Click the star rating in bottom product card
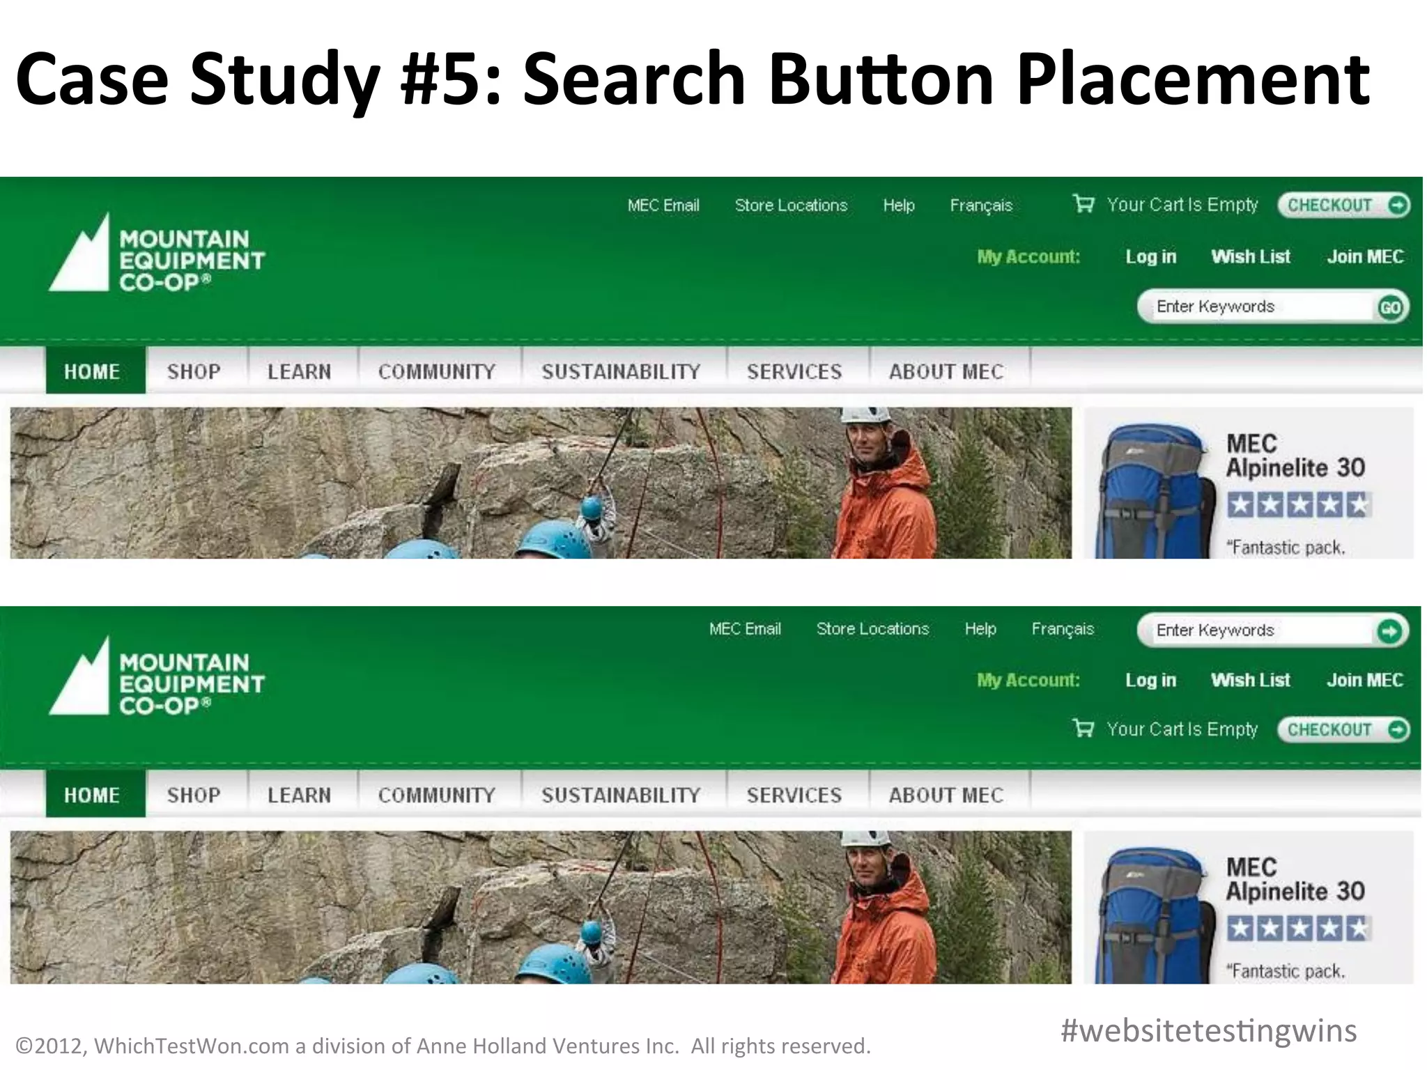The width and height of the screenshot is (1427, 1070). [1299, 929]
